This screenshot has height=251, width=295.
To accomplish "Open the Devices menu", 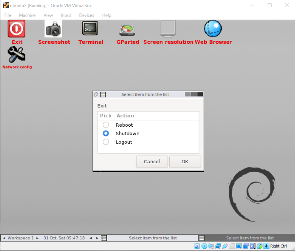I will (86, 15).
